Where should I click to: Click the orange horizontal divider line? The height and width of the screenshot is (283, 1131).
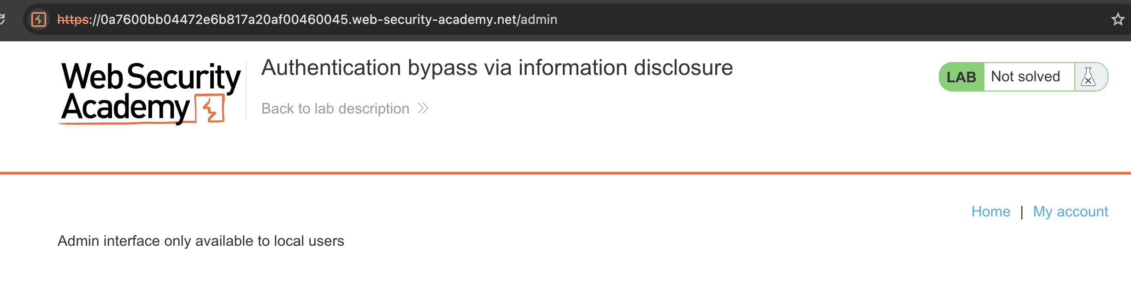pos(565,173)
